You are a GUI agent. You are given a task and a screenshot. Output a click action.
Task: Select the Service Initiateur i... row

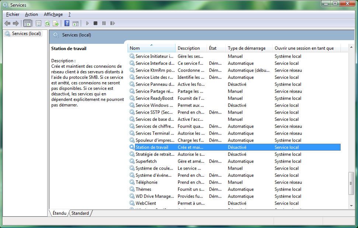pos(234,56)
